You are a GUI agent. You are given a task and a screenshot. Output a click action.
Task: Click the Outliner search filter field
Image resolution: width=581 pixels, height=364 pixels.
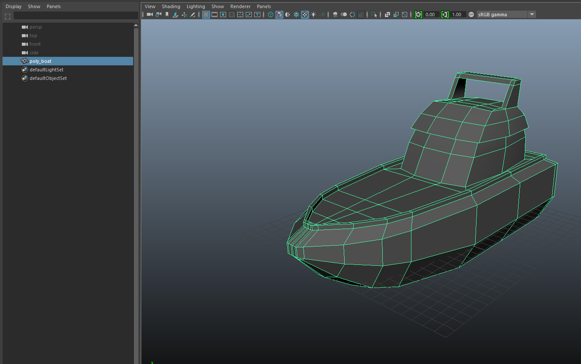[75, 16]
